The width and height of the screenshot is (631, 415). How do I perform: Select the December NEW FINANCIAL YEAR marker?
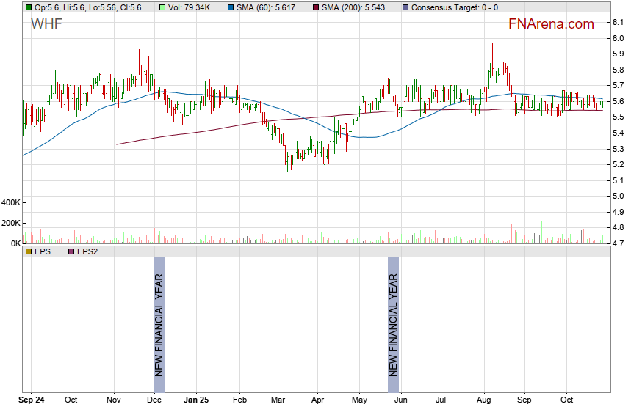[x=159, y=316]
